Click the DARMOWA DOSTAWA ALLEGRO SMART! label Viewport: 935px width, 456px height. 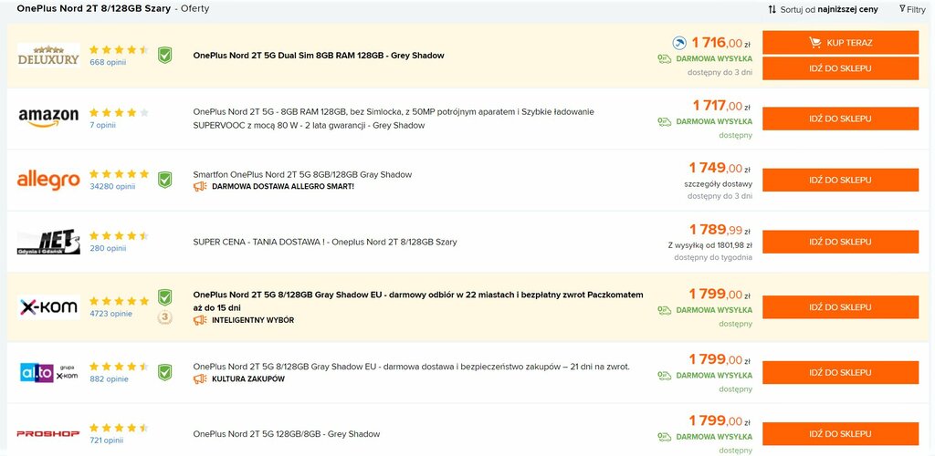(x=283, y=186)
